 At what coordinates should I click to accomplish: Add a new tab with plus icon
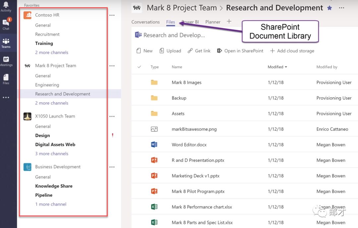click(x=229, y=22)
